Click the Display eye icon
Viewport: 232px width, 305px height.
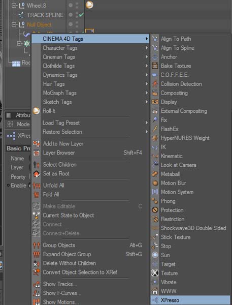pos(155,102)
